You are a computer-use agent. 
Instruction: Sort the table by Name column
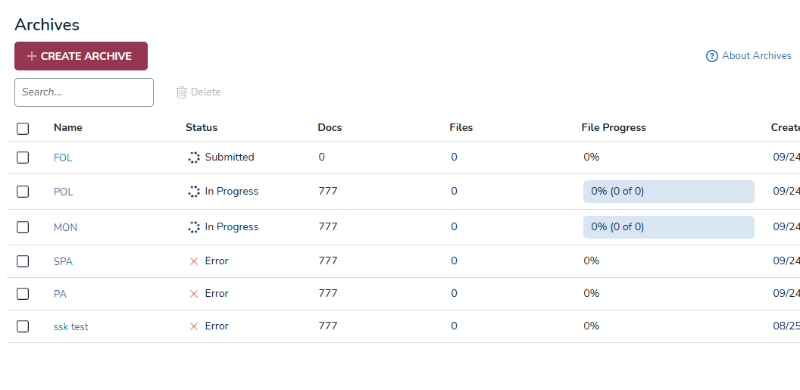tap(68, 128)
